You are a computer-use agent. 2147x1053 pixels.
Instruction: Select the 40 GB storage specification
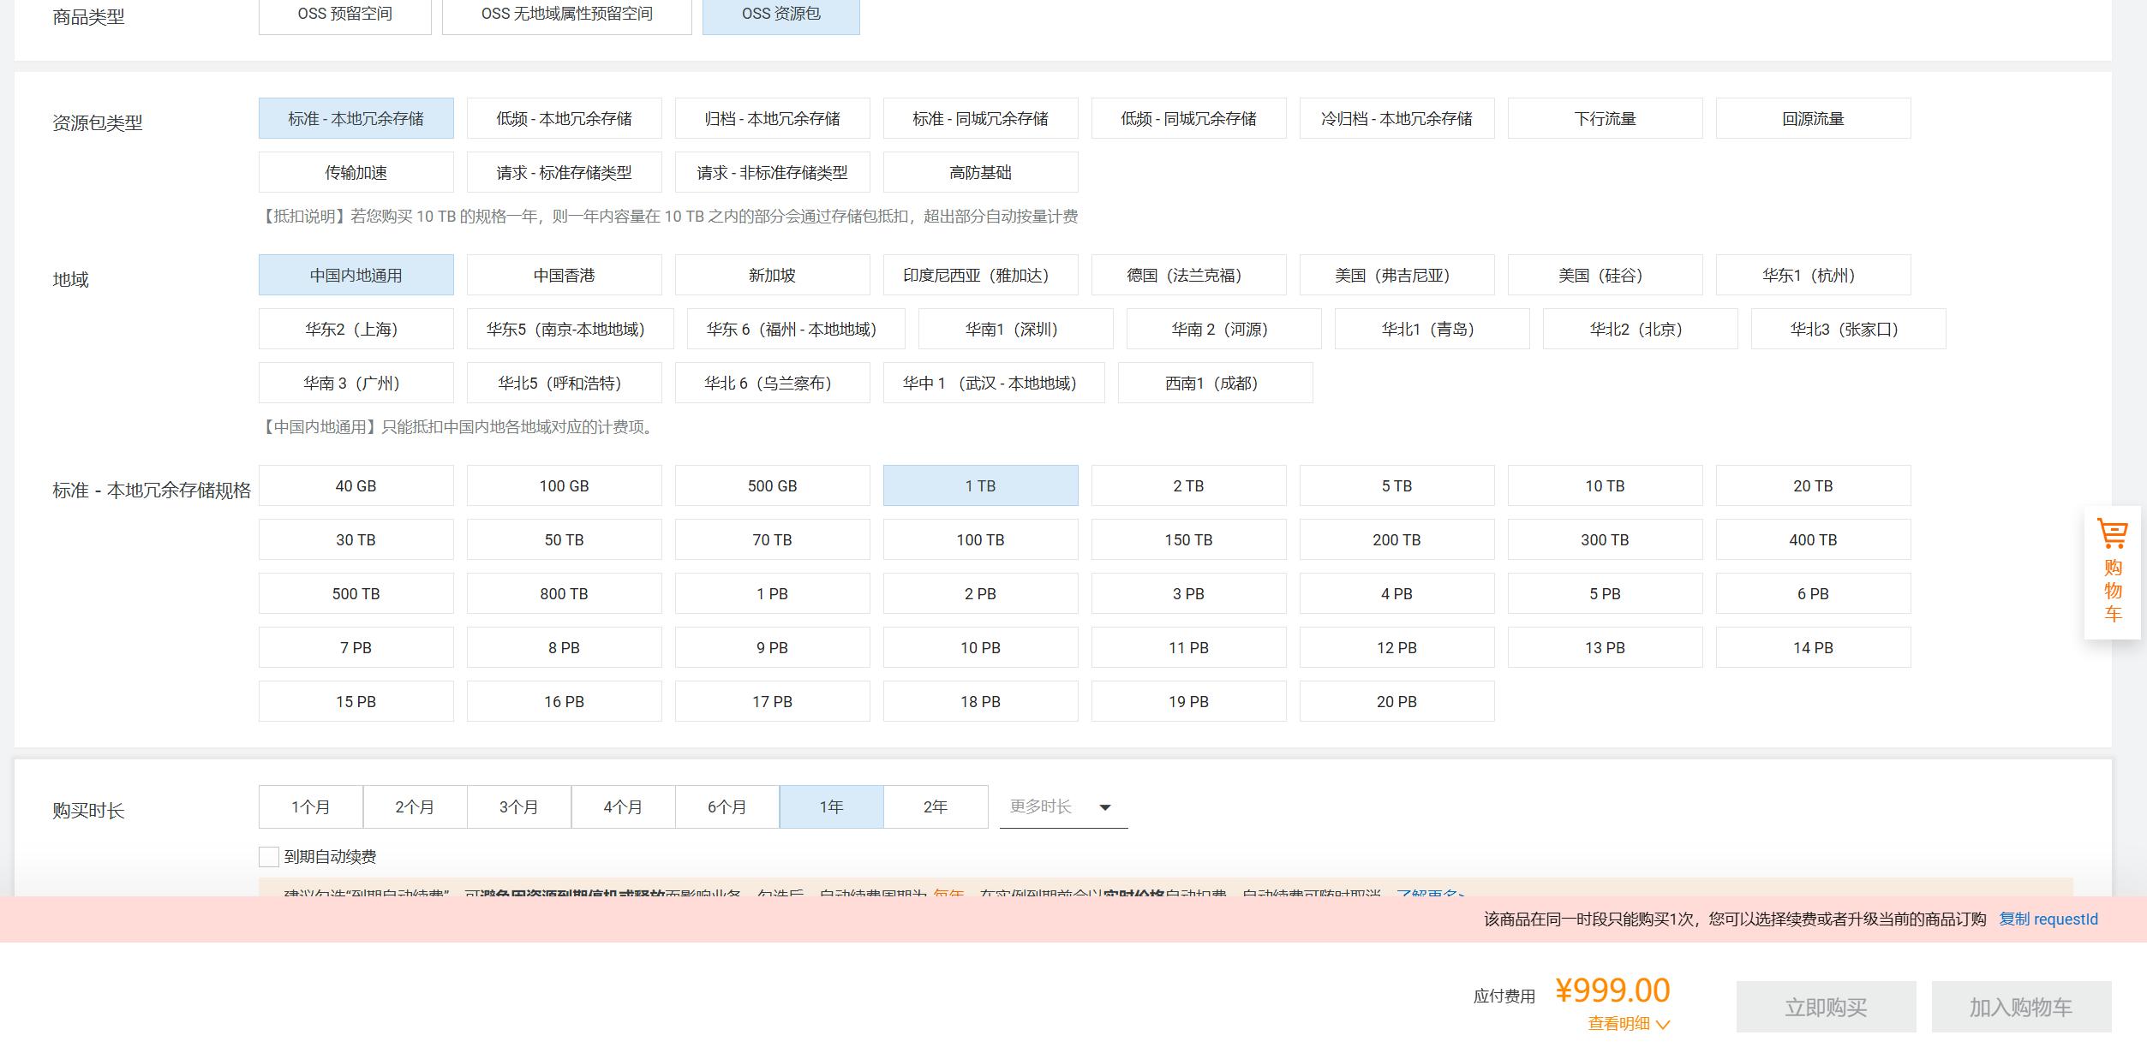pos(356,486)
